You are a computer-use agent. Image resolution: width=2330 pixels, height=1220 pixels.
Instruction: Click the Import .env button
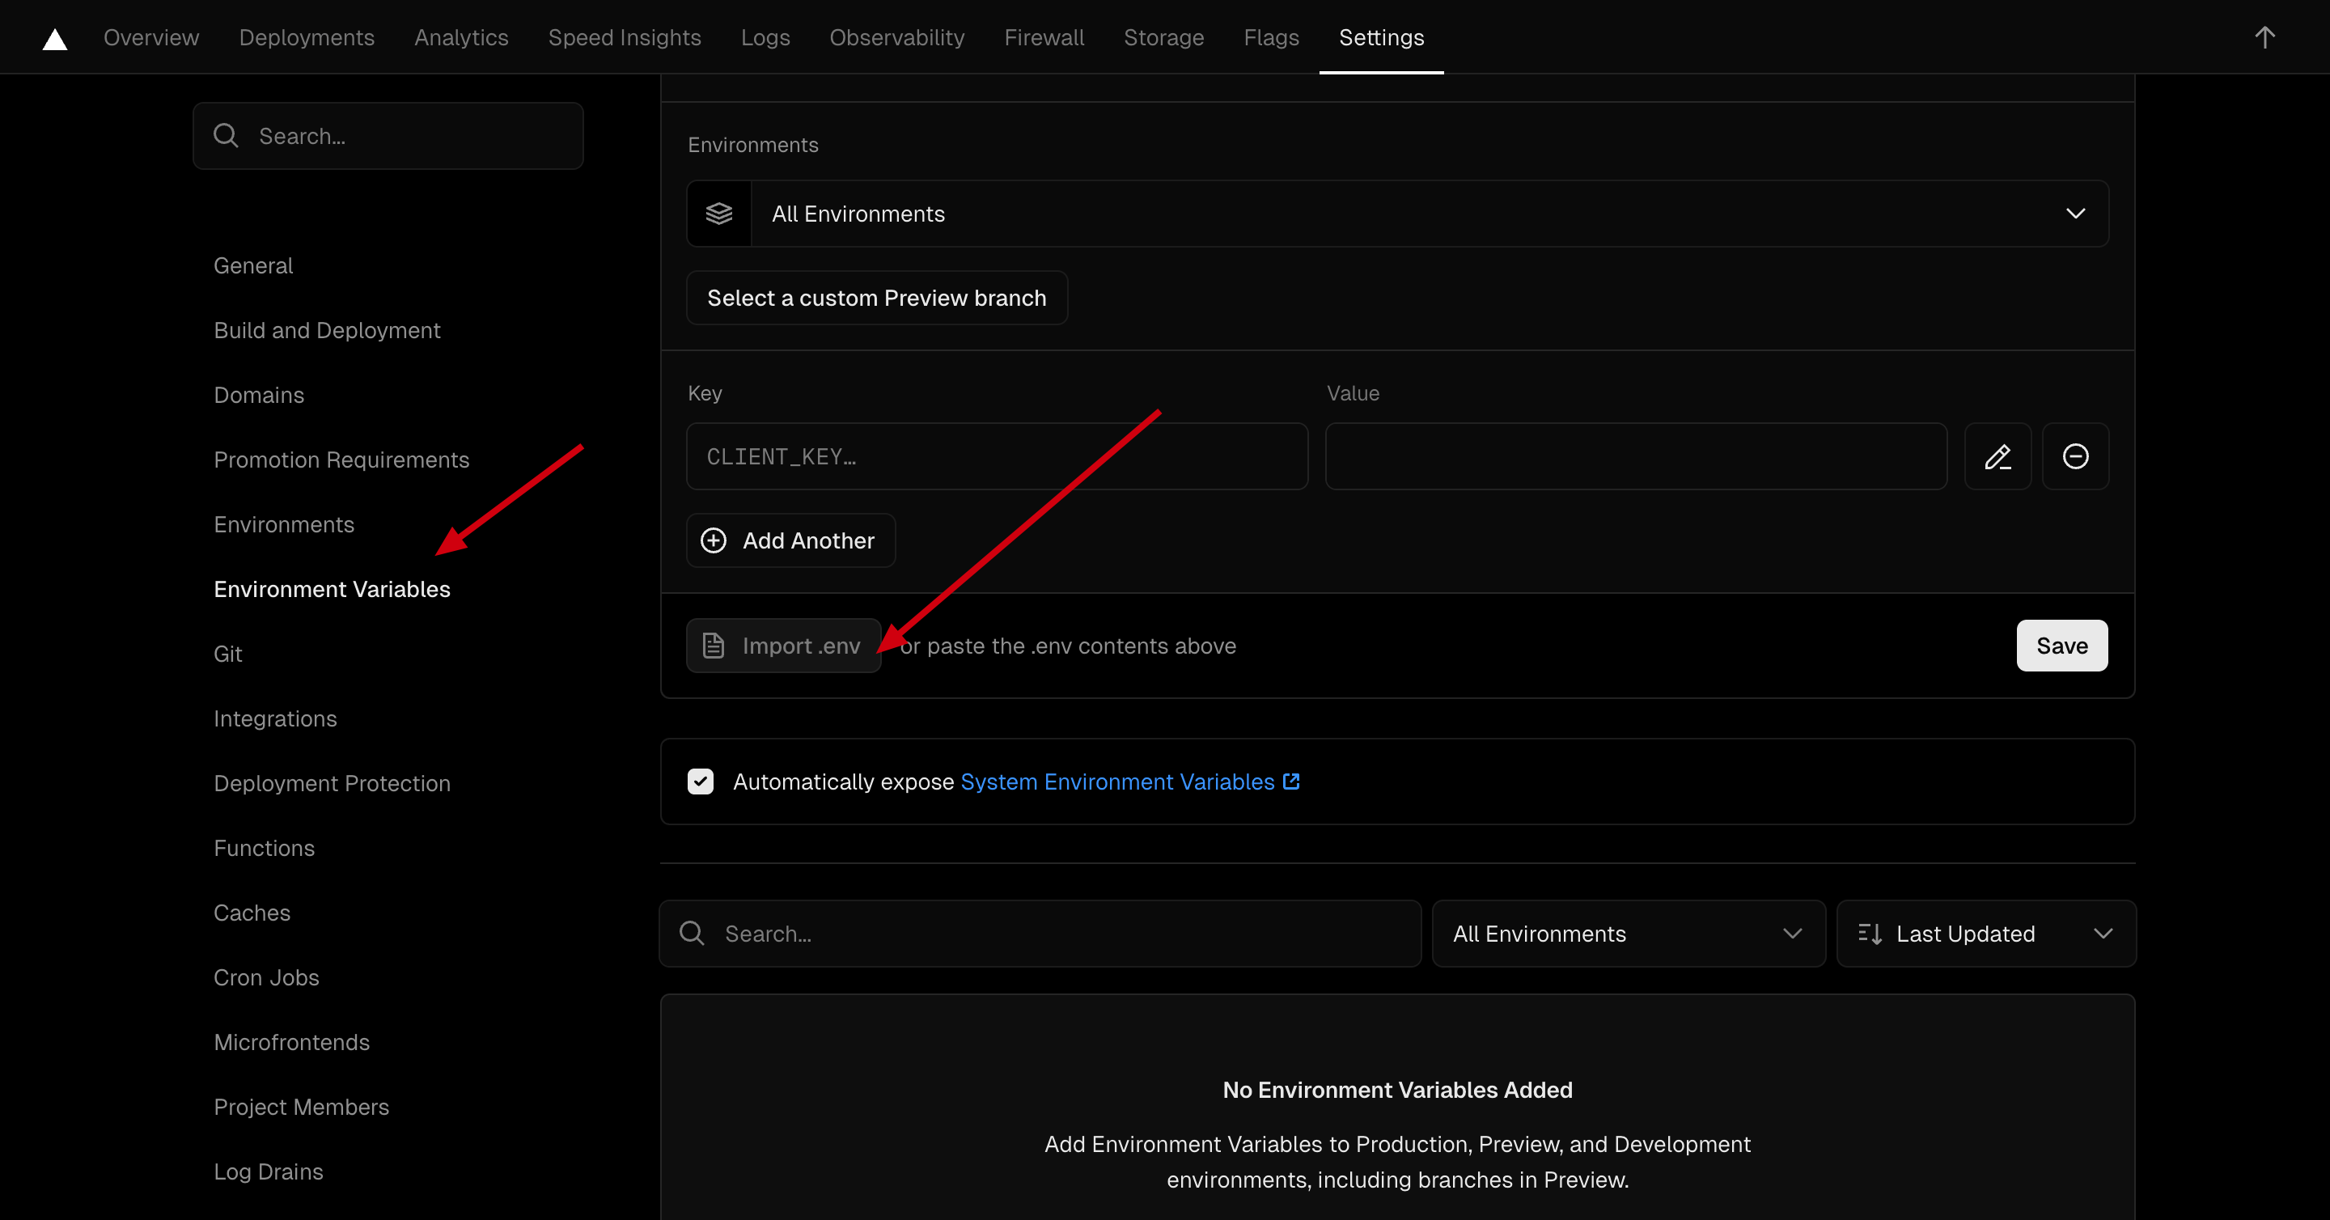pyautogui.click(x=783, y=646)
